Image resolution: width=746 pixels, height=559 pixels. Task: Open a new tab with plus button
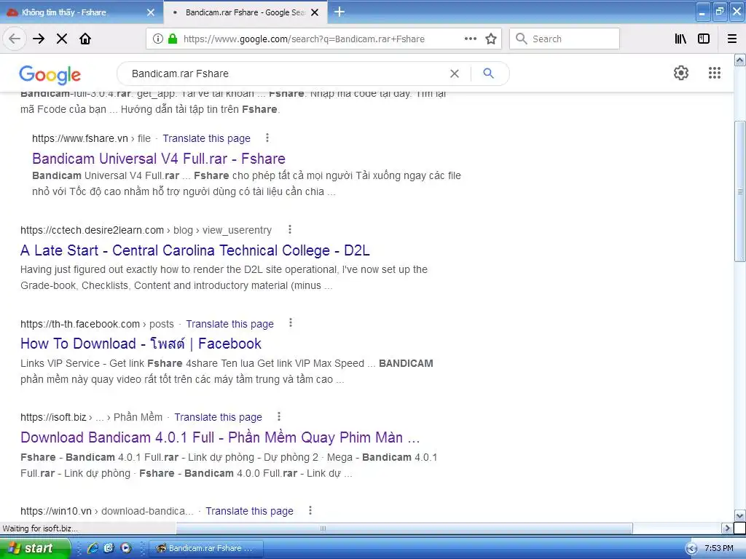point(339,12)
